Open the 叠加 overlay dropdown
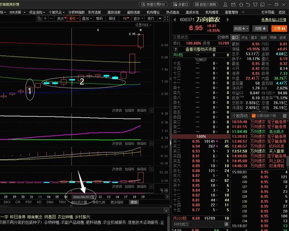 86,18
